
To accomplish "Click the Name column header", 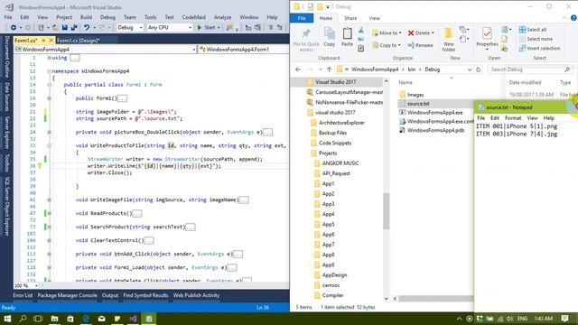I will (406, 82).
